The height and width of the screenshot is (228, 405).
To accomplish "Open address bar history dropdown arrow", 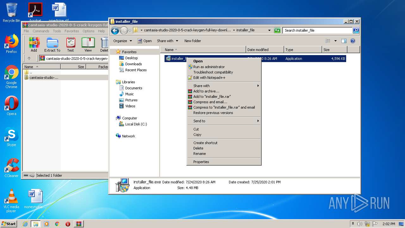I will point(269,30).
